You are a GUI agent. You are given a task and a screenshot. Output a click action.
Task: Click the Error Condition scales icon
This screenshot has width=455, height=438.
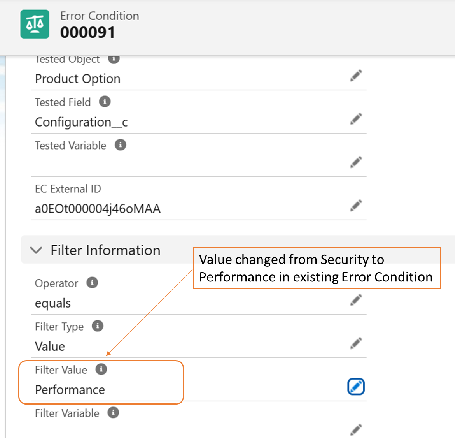[35, 24]
